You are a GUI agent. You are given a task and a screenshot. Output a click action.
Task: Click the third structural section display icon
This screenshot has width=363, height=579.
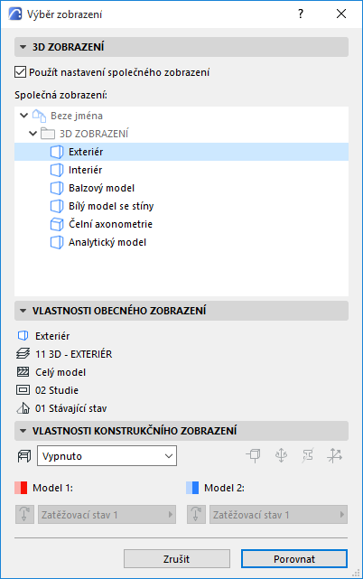(x=308, y=455)
